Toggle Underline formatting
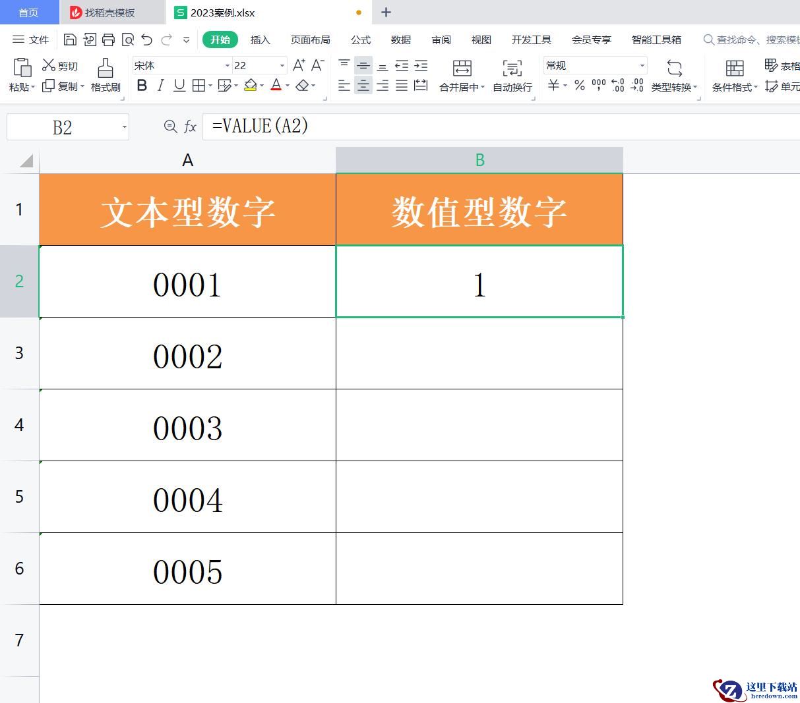 click(x=179, y=85)
